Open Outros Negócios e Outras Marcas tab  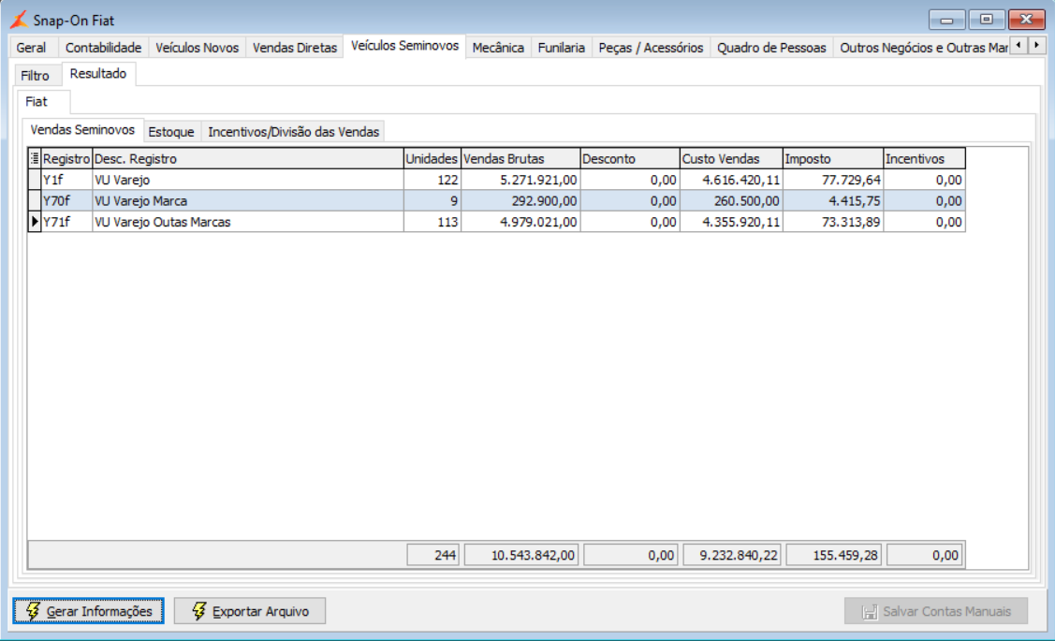point(922,48)
